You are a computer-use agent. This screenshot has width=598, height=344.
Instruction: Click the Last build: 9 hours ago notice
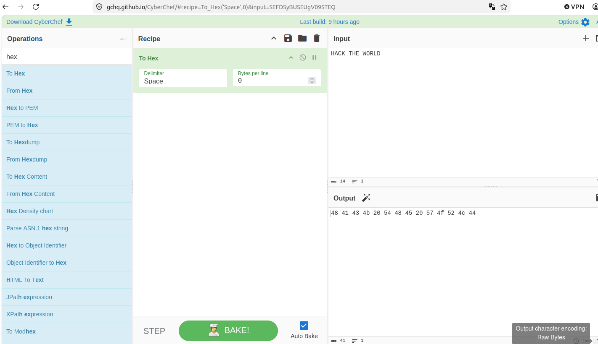coord(330,22)
